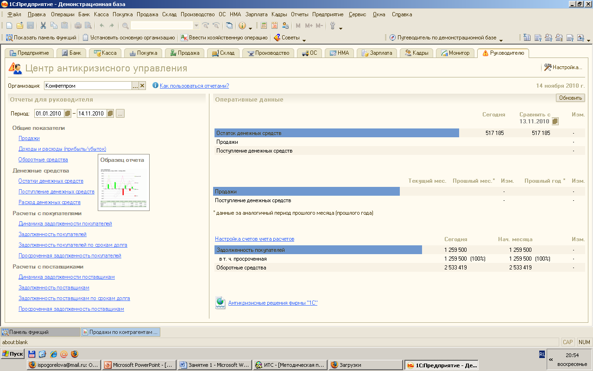
Task: Click the magnifier Find icon
Action: 126,26
